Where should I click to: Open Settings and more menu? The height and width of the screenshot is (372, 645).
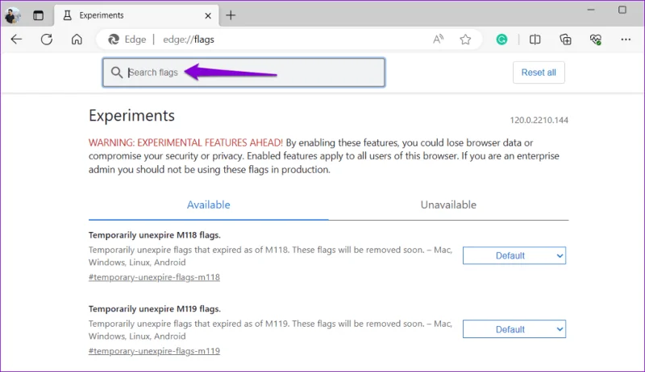pos(626,39)
